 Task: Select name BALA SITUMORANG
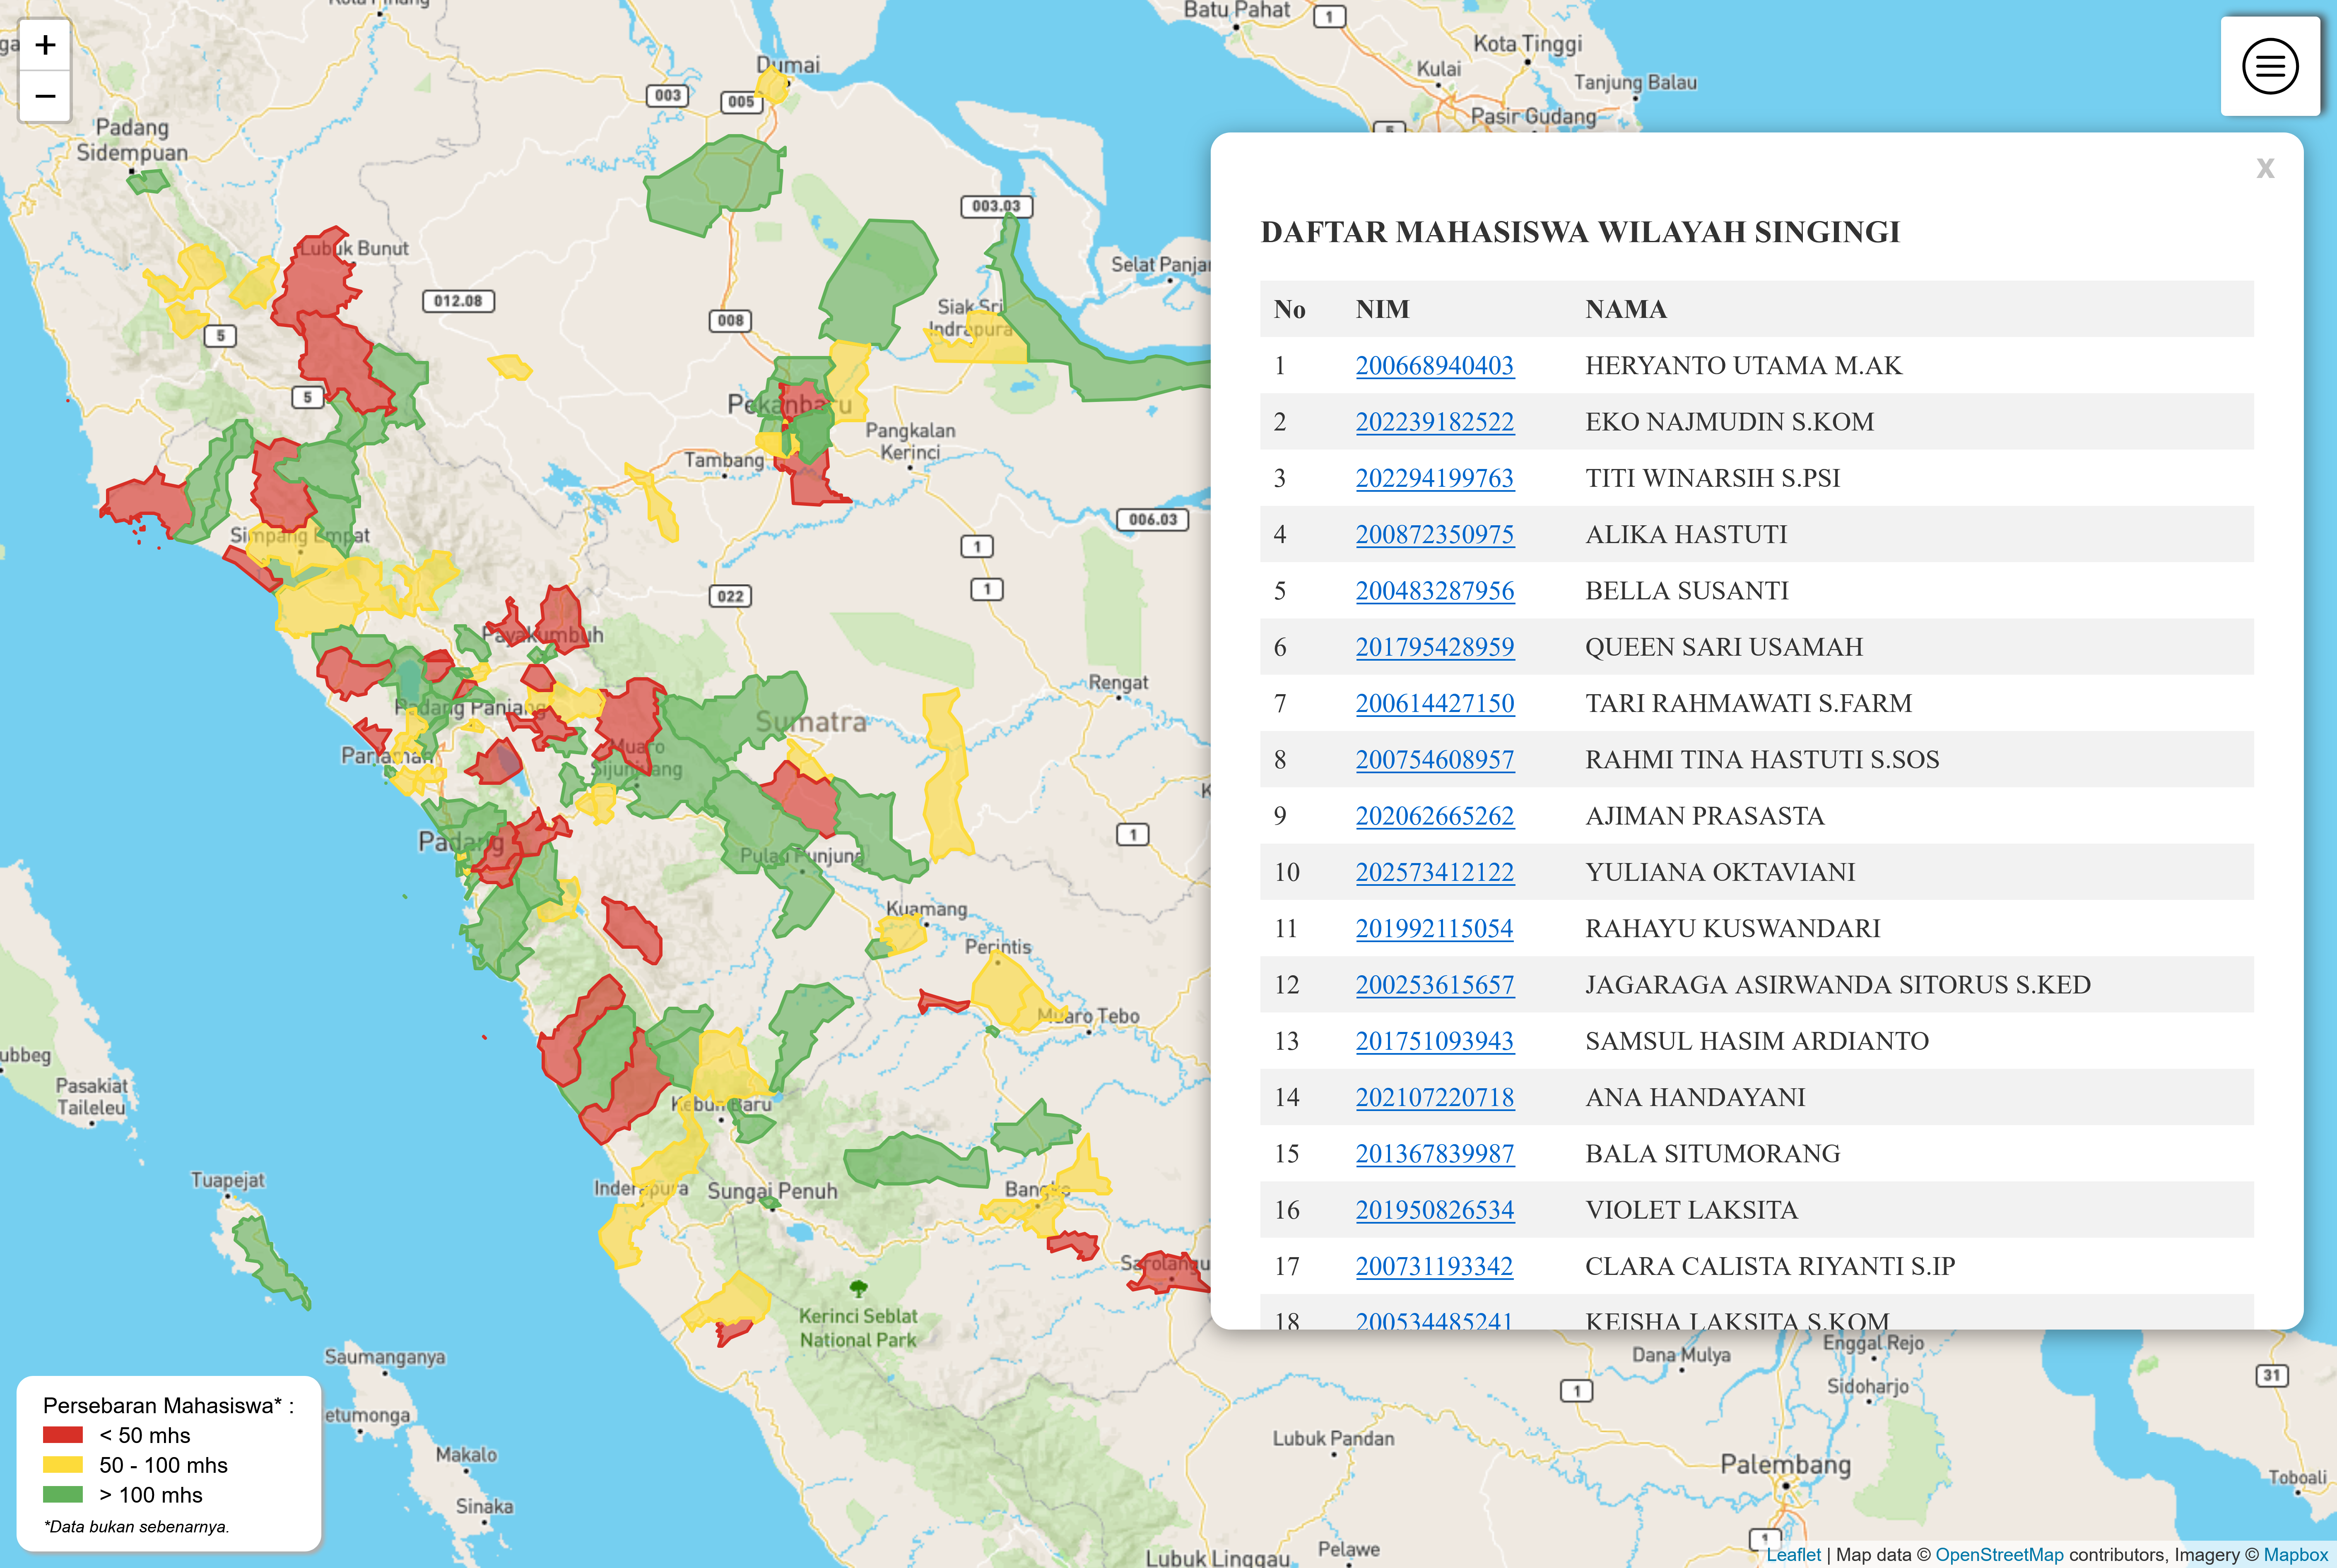tap(1712, 1154)
